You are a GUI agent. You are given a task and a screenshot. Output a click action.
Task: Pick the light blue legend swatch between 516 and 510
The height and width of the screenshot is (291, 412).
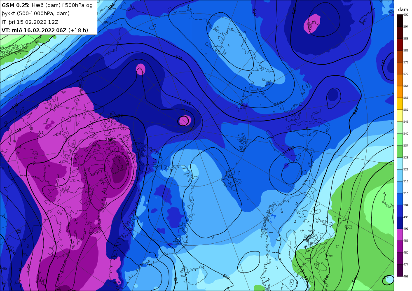tap(400, 187)
